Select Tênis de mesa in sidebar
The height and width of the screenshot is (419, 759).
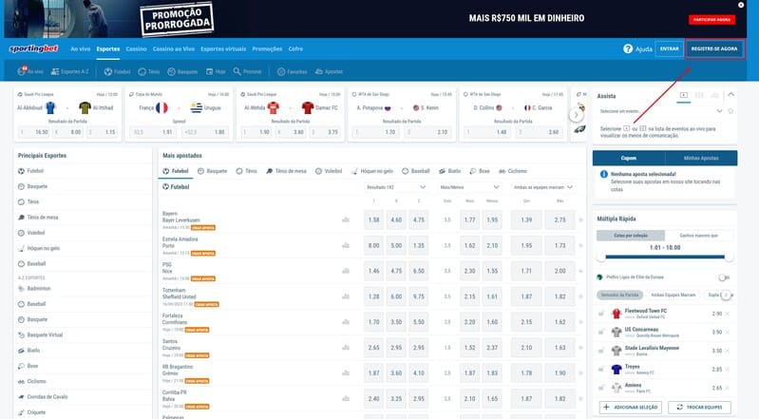click(x=38, y=218)
